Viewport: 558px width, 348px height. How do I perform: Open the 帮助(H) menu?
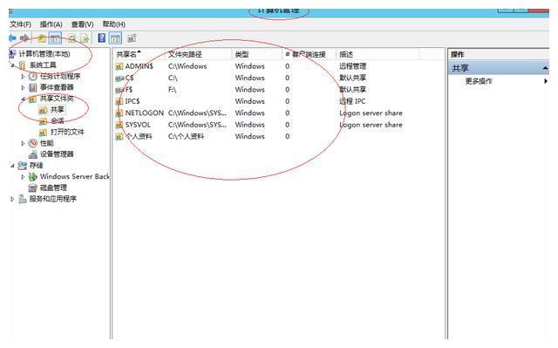click(x=114, y=24)
